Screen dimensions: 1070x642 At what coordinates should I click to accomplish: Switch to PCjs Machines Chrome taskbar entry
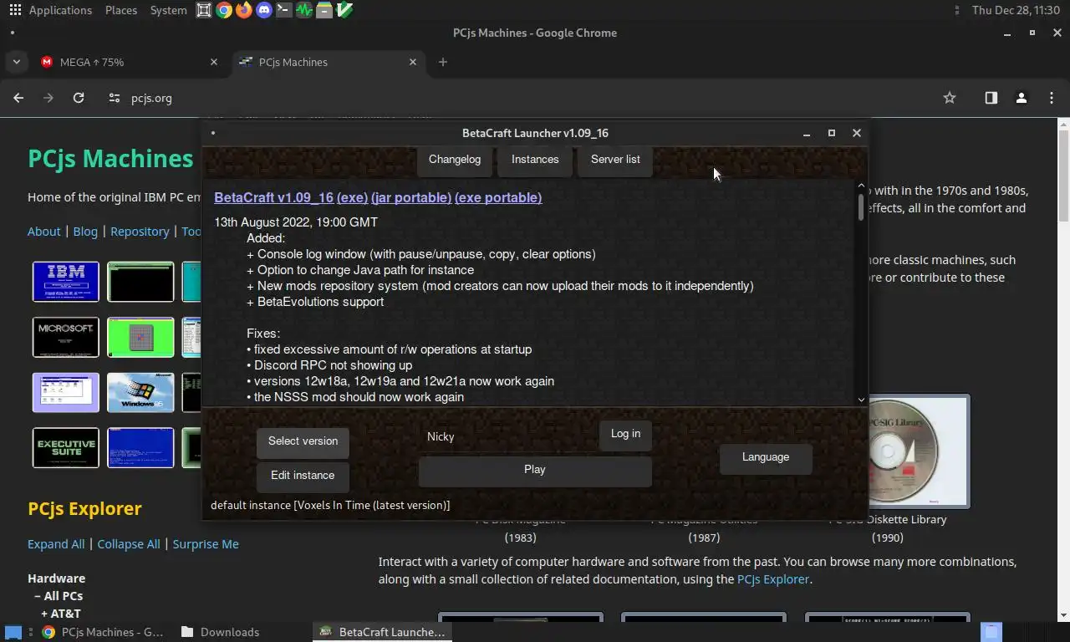pyautogui.click(x=104, y=632)
